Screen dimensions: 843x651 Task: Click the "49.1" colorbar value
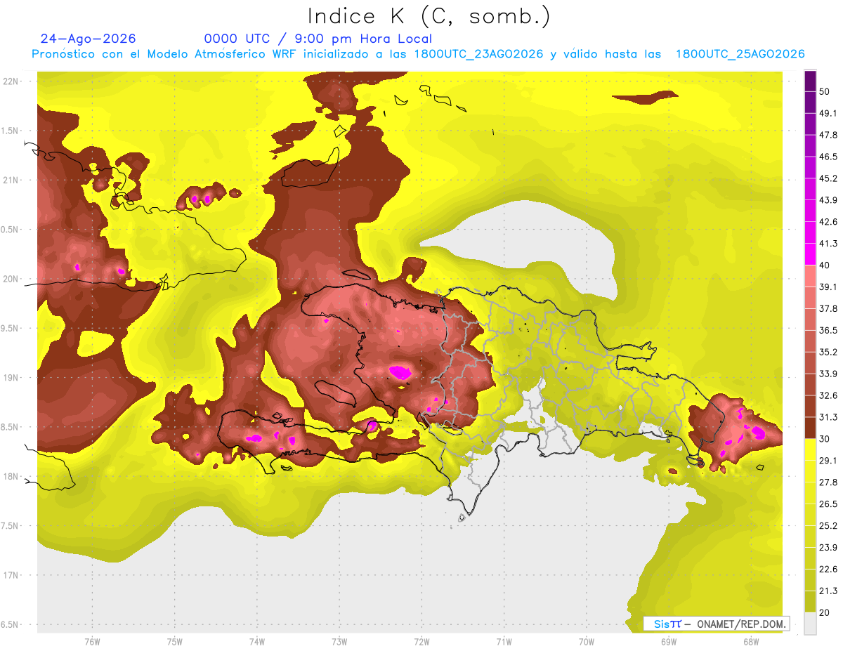828,113
